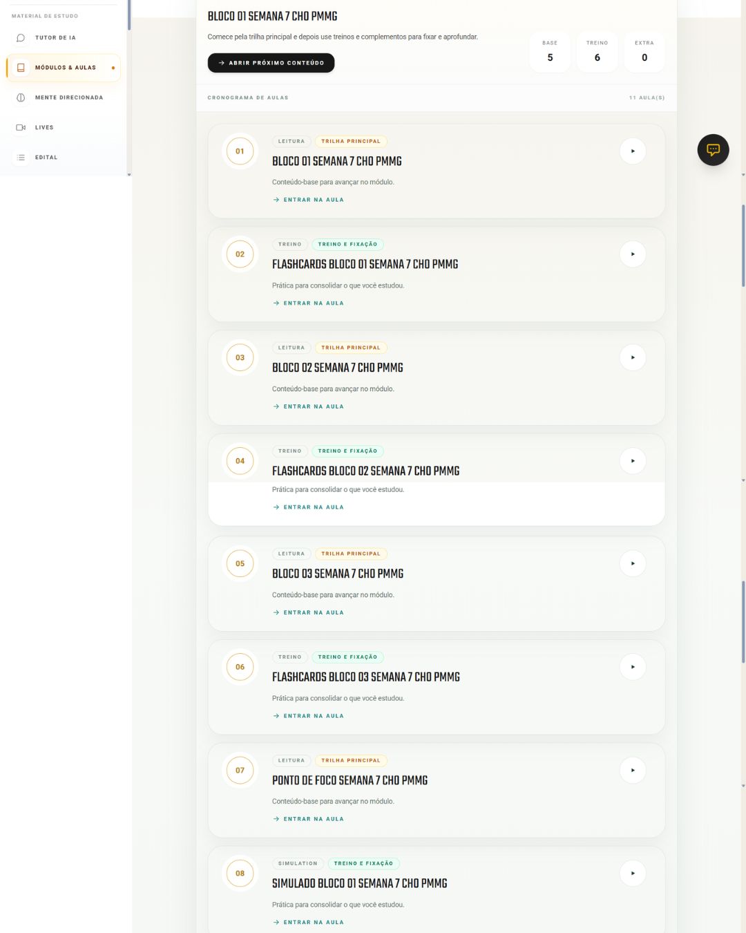The image size is (746, 933).
Task: Click the number 05 lesson badge
Action: click(x=240, y=563)
